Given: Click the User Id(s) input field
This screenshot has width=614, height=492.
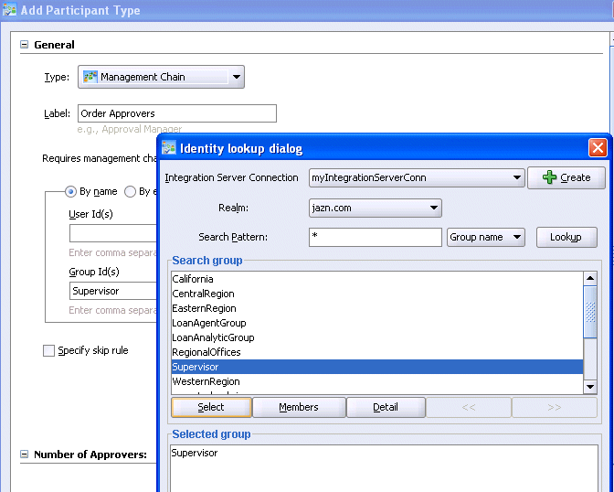Looking at the screenshot, I should tap(112, 233).
